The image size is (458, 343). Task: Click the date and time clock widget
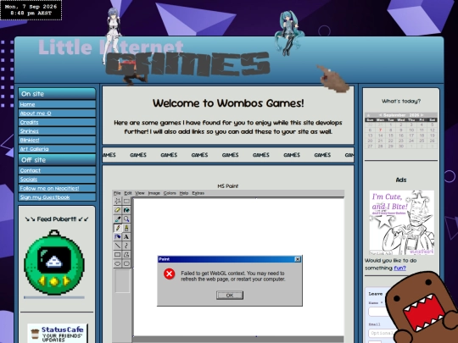(31, 10)
